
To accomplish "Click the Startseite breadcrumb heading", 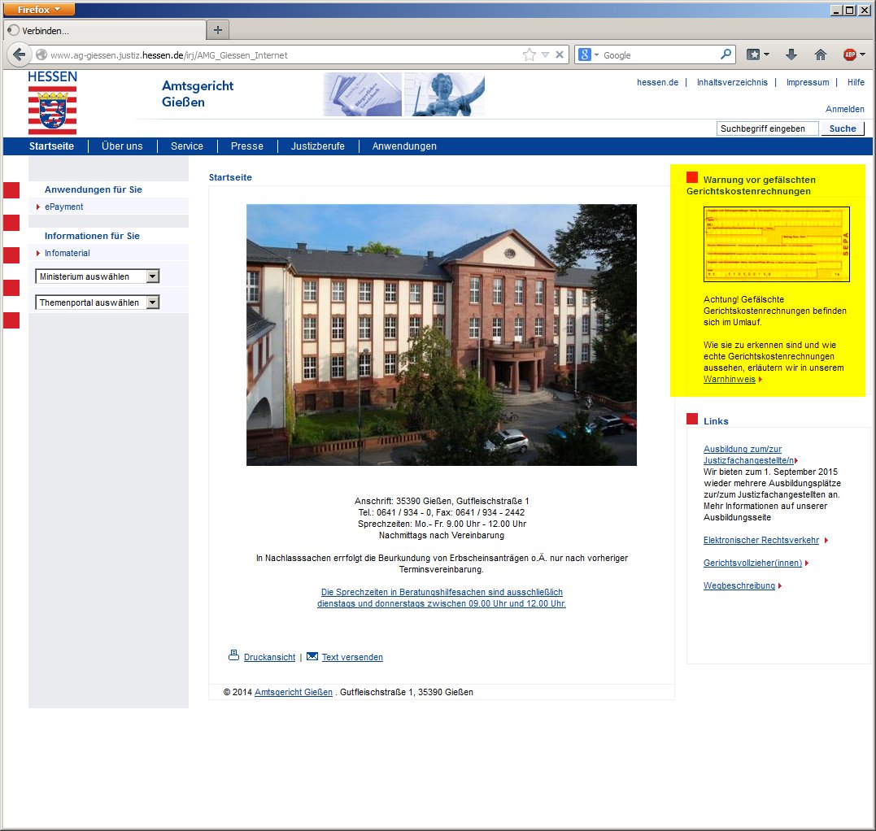I will click(x=230, y=177).
